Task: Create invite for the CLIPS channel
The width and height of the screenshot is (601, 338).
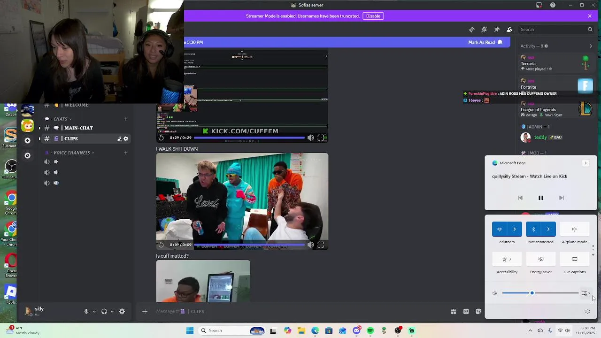Action: pos(119,139)
